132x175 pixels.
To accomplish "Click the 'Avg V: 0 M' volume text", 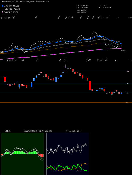I will coord(103,6).
